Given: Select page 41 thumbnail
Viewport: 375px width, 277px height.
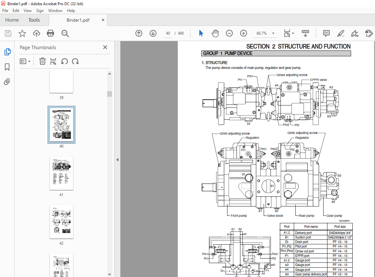Looking at the screenshot, I should click(61, 173).
